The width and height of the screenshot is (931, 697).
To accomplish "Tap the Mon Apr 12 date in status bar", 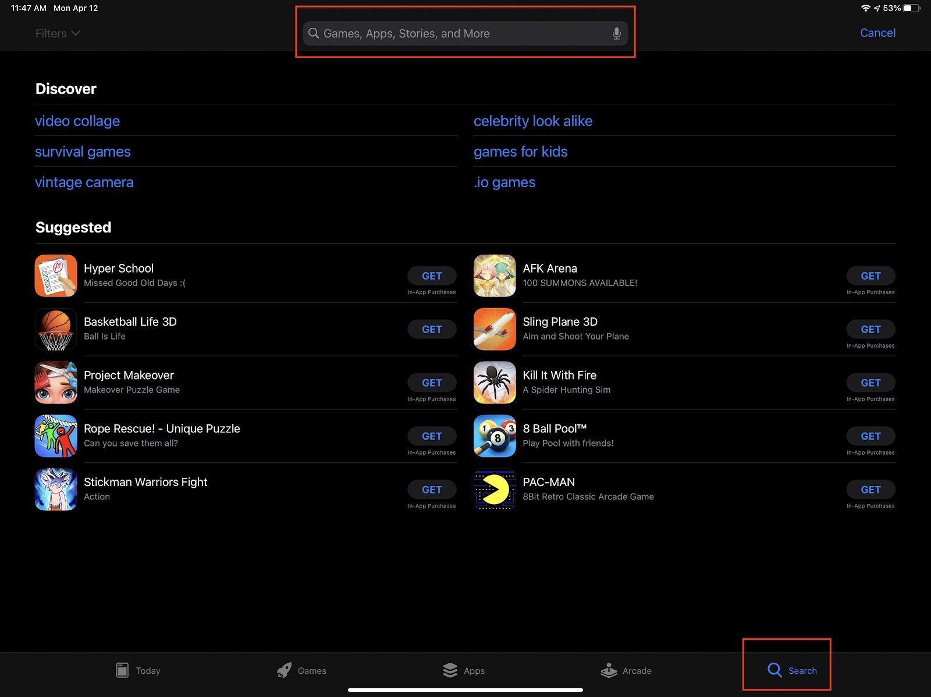I will tap(76, 8).
